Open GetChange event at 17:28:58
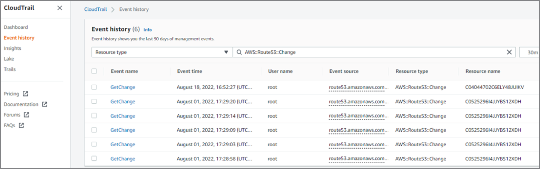 pos(122,159)
